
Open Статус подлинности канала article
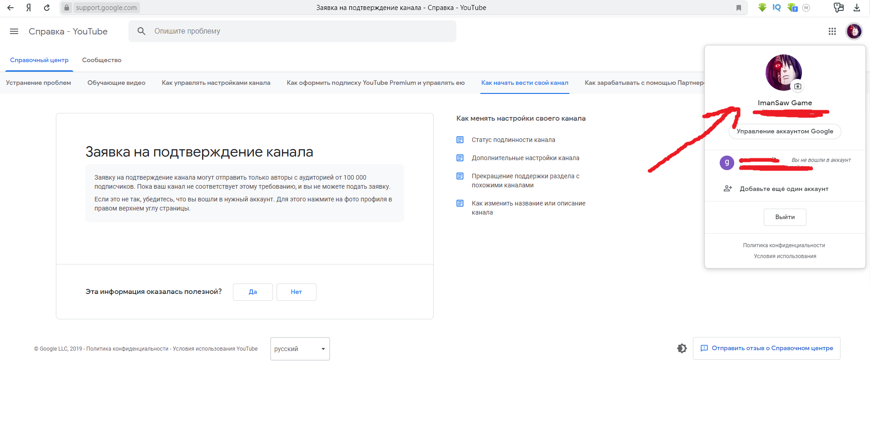click(514, 140)
